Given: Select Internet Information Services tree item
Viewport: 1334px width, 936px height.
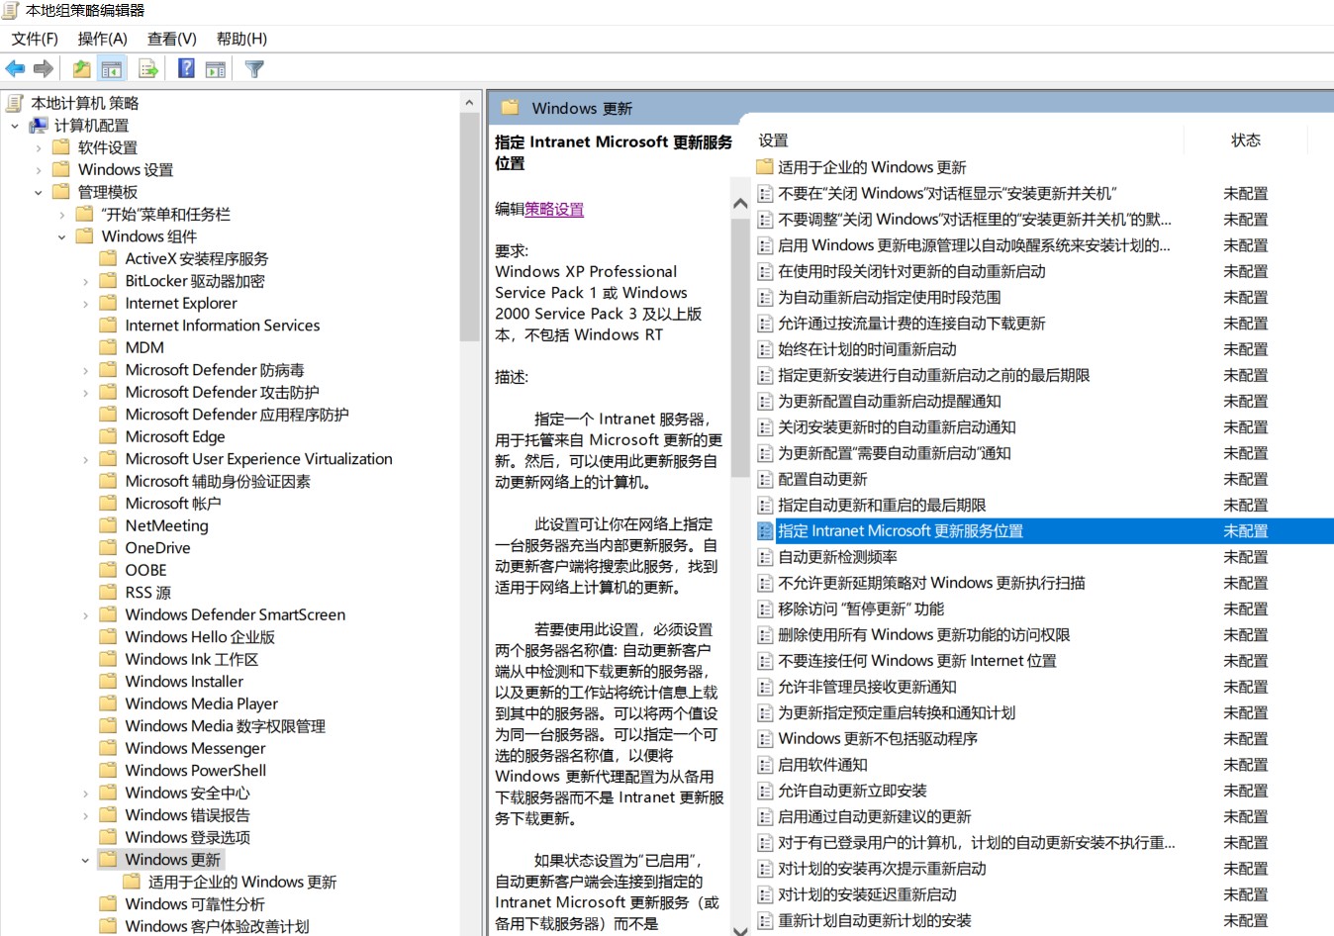Looking at the screenshot, I should point(223,326).
